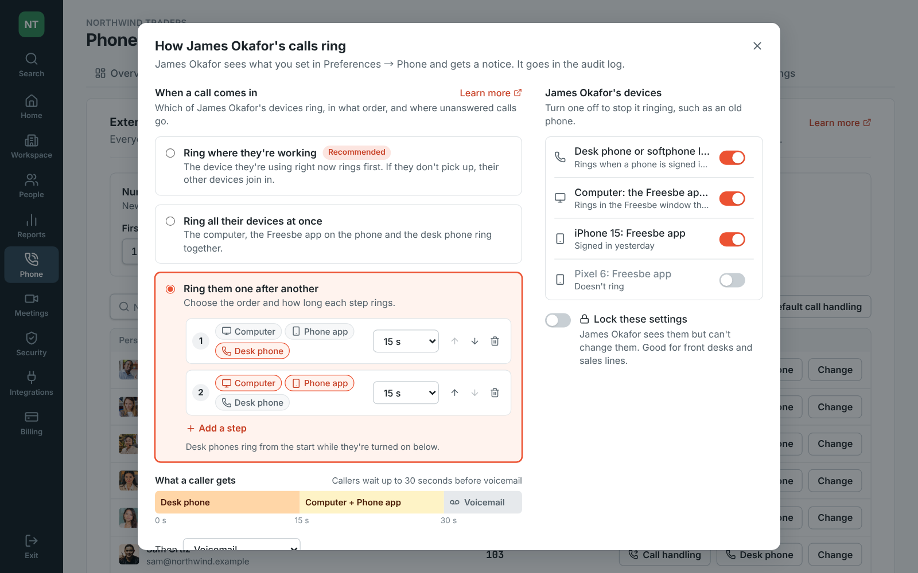
Task: Toggle Desk phone chip in step 1
Action: [x=252, y=351]
